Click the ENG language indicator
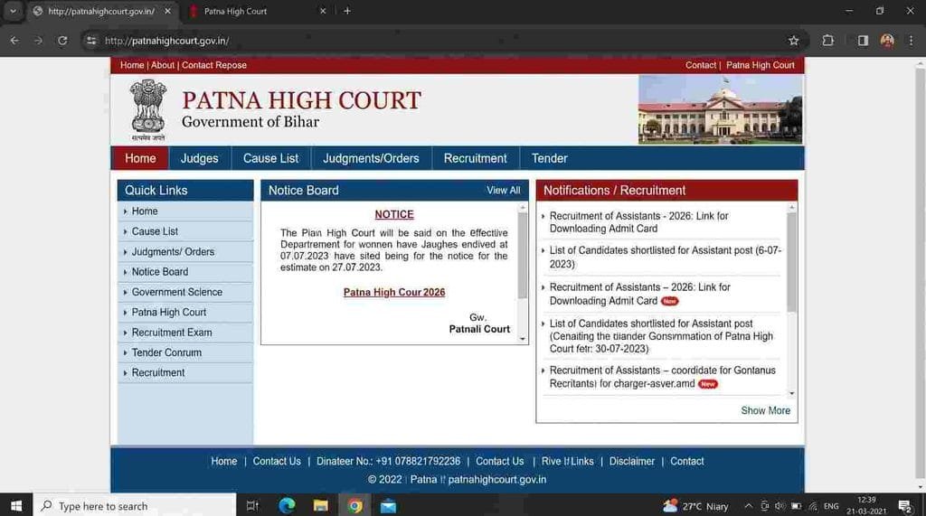Viewport: 926px width, 516px height. [831, 506]
